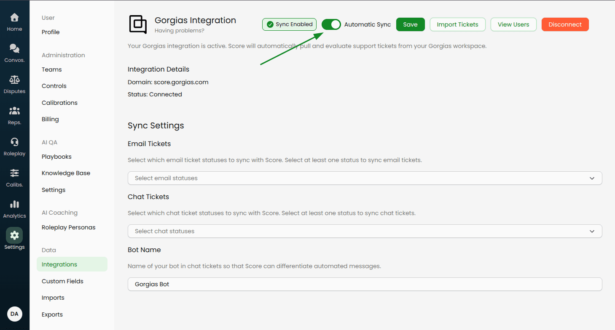Click the Settings gear icon
615x330 pixels.
14,235
